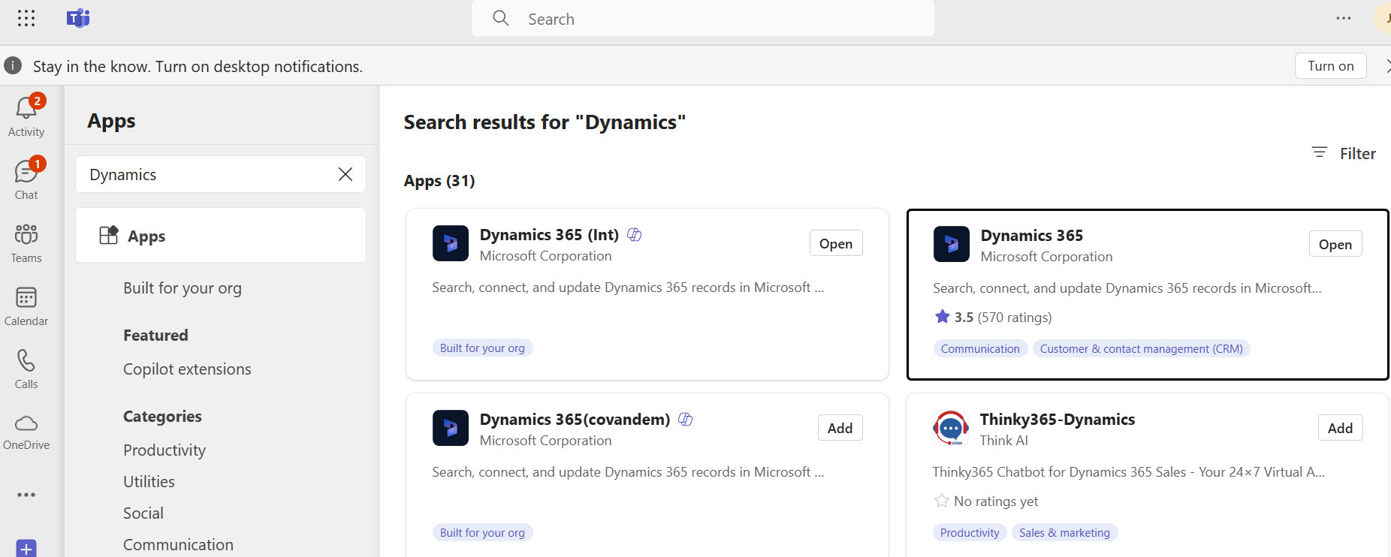Viewport: 1391px width, 557px height.
Task: Clear the Dynamics search text with X
Action: pyautogui.click(x=345, y=174)
